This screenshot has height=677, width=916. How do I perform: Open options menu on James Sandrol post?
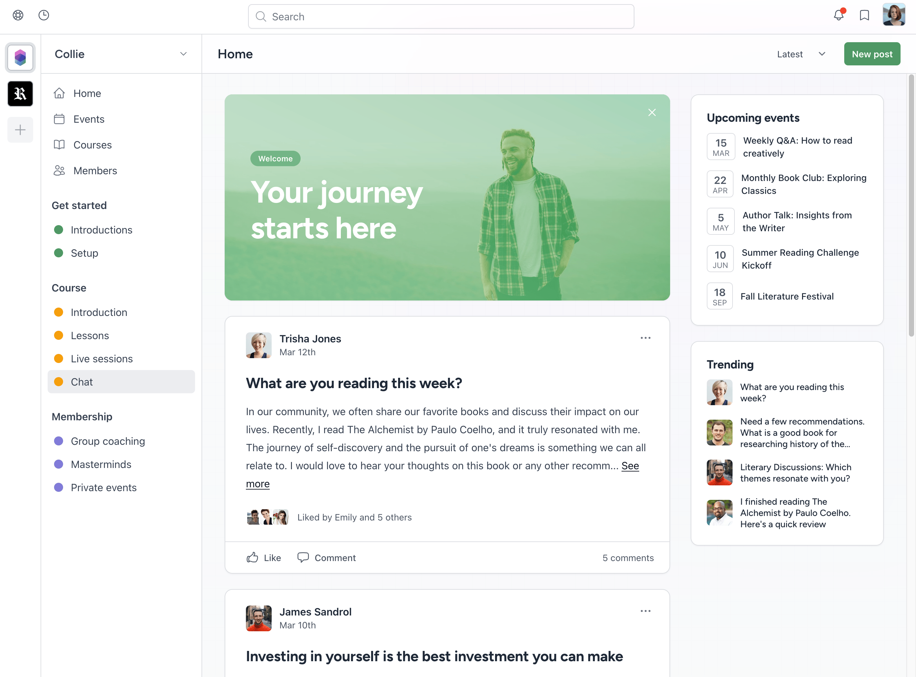(645, 611)
